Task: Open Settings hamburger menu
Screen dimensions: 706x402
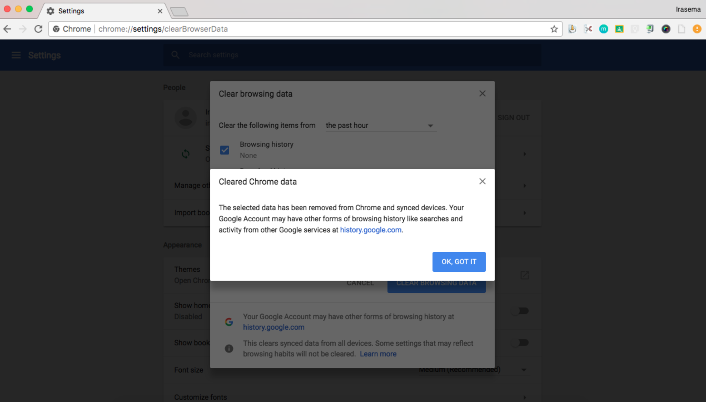Action: 16,55
